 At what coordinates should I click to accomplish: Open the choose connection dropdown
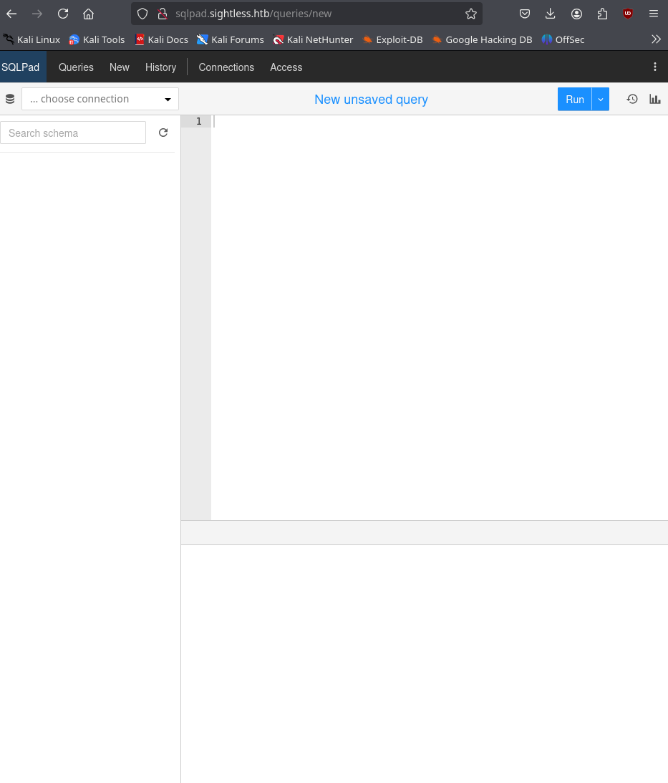coord(100,99)
